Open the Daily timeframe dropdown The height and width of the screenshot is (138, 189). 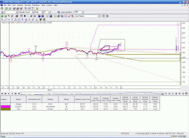tap(42, 12)
